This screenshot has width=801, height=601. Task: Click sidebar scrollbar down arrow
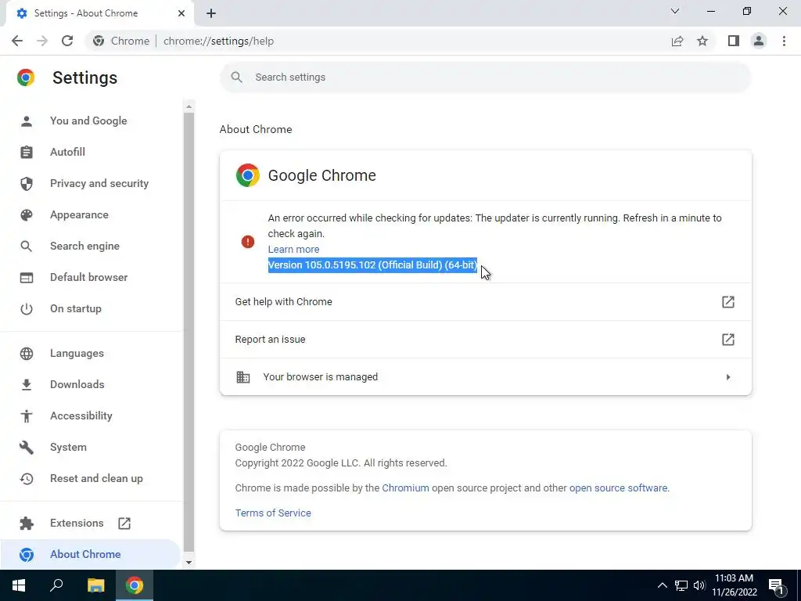pyautogui.click(x=189, y=562)
